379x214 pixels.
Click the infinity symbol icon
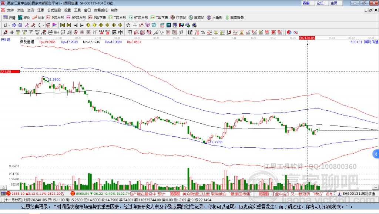(x=295, y=32)
